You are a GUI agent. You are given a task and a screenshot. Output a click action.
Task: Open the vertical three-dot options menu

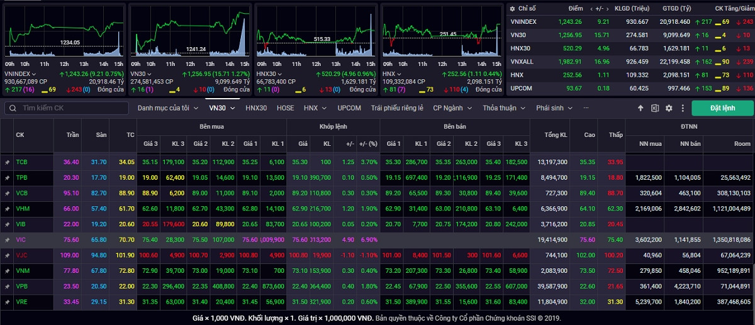tap(681, 108)
